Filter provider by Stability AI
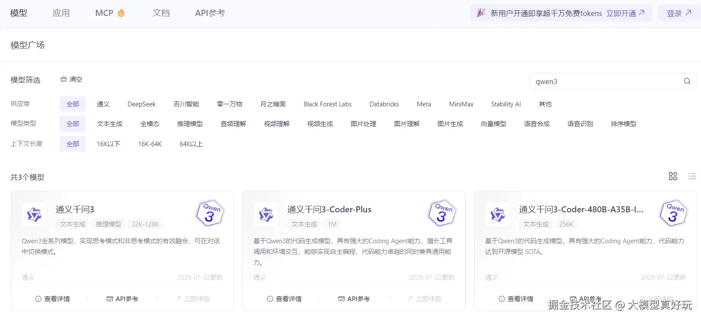 (506, 104)
